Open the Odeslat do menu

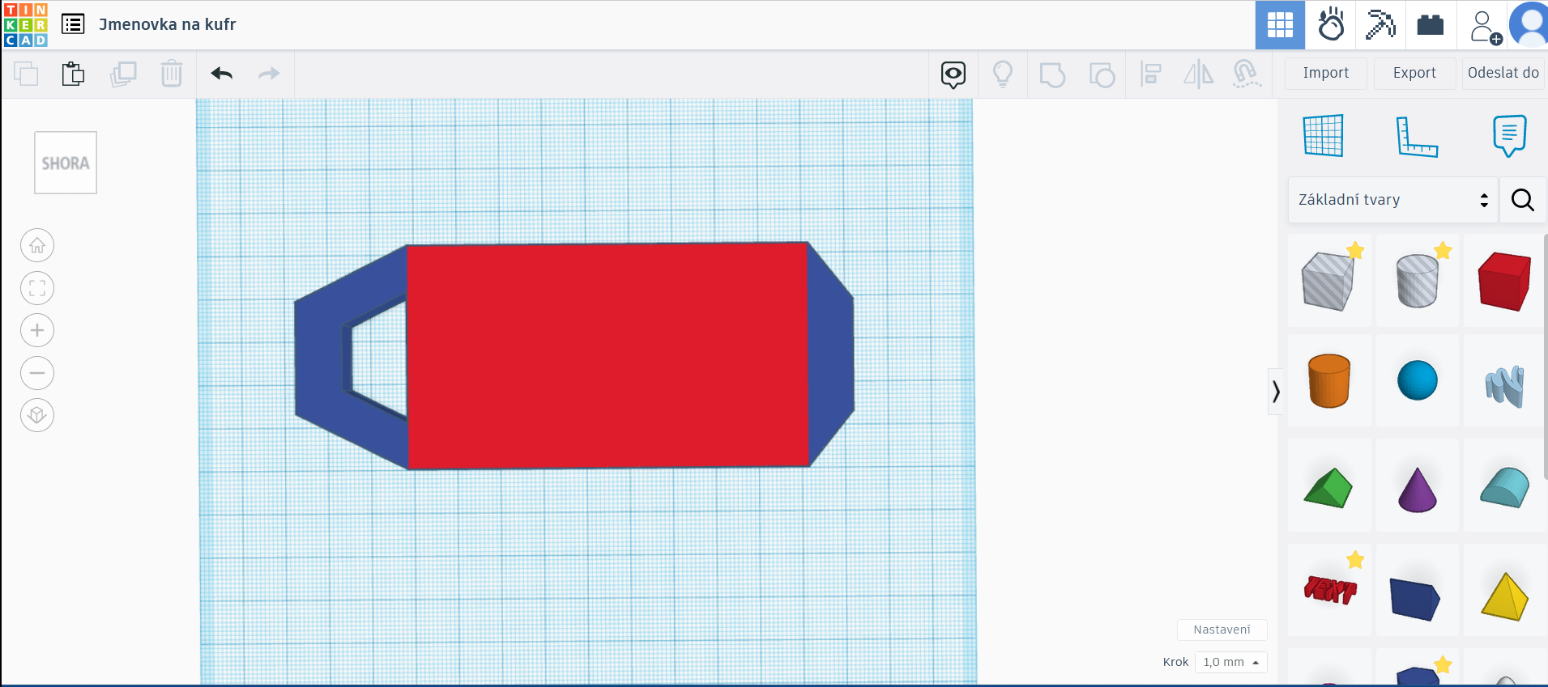tap(1503, 73)
